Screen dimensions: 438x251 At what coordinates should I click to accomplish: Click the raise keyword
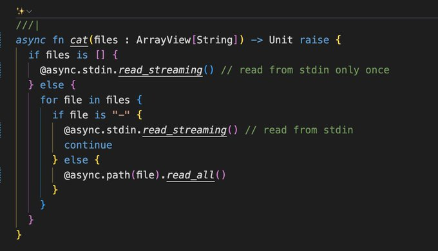314,40
